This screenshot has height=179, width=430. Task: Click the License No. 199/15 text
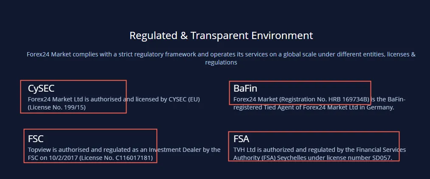click(x=57, y=107)
